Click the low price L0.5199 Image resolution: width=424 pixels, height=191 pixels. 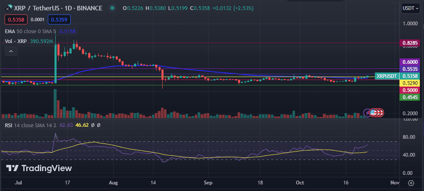[178, 8]
